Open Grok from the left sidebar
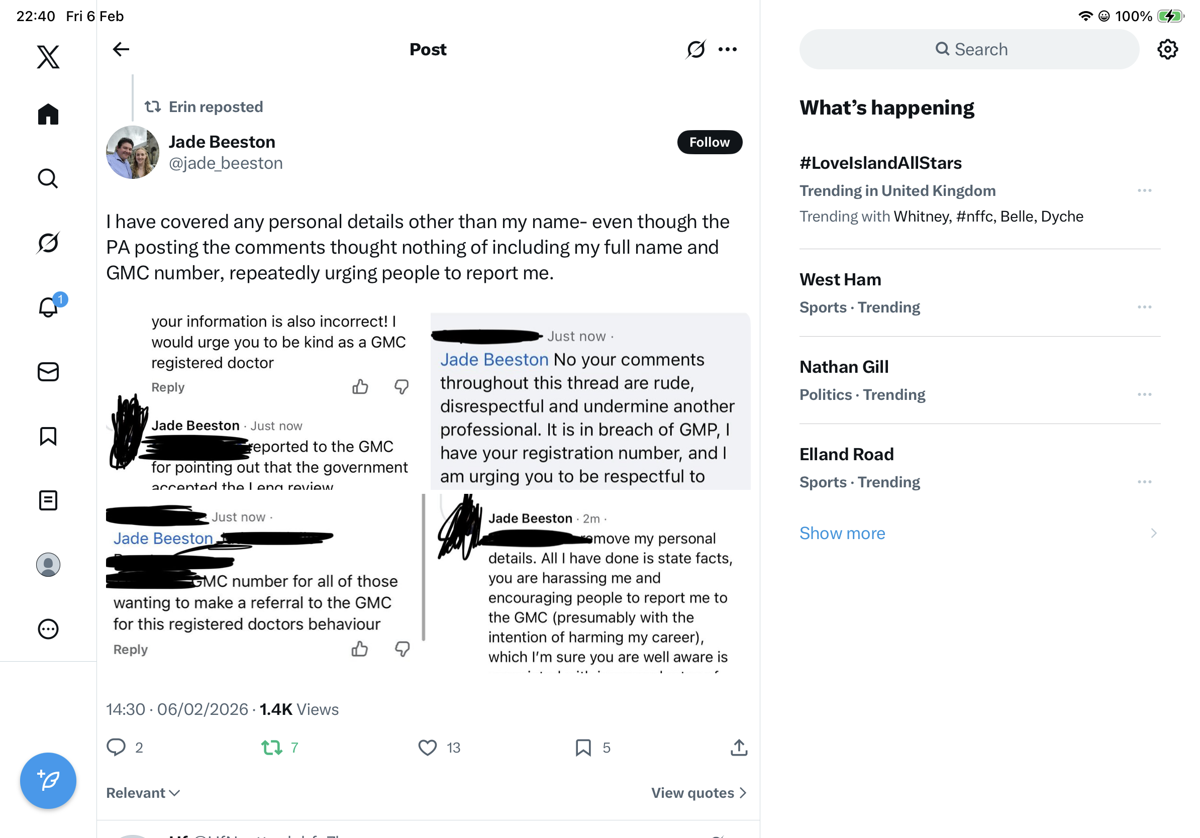 48,243
